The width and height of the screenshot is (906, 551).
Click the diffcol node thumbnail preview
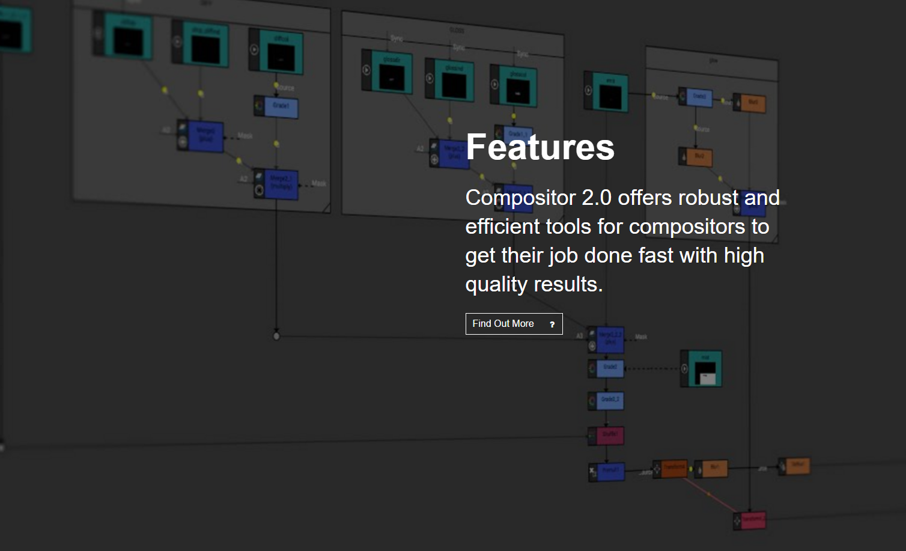coord(281,58)
